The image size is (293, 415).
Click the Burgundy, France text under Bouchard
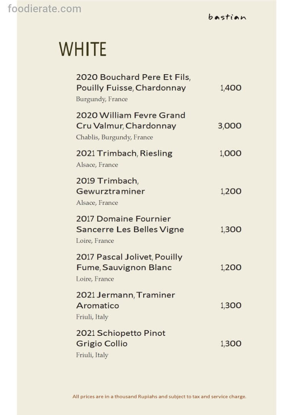pos(102,99)
